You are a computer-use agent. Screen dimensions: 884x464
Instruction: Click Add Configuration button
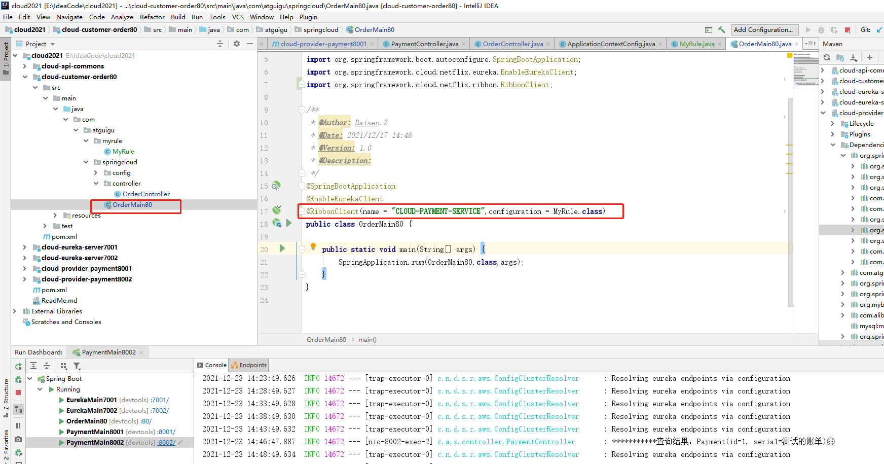pos(765,30)
